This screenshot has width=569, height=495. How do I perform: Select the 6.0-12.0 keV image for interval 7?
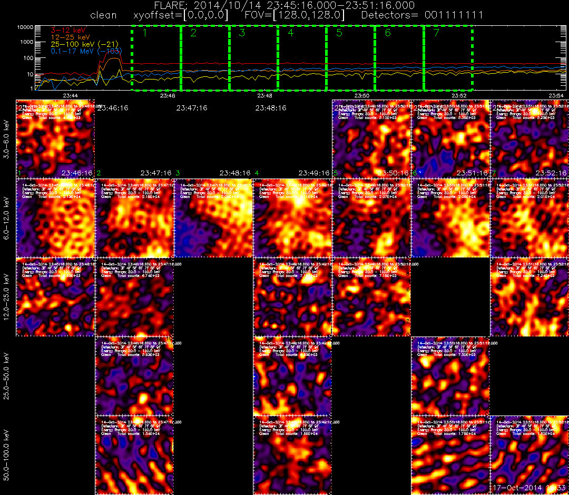530,218
